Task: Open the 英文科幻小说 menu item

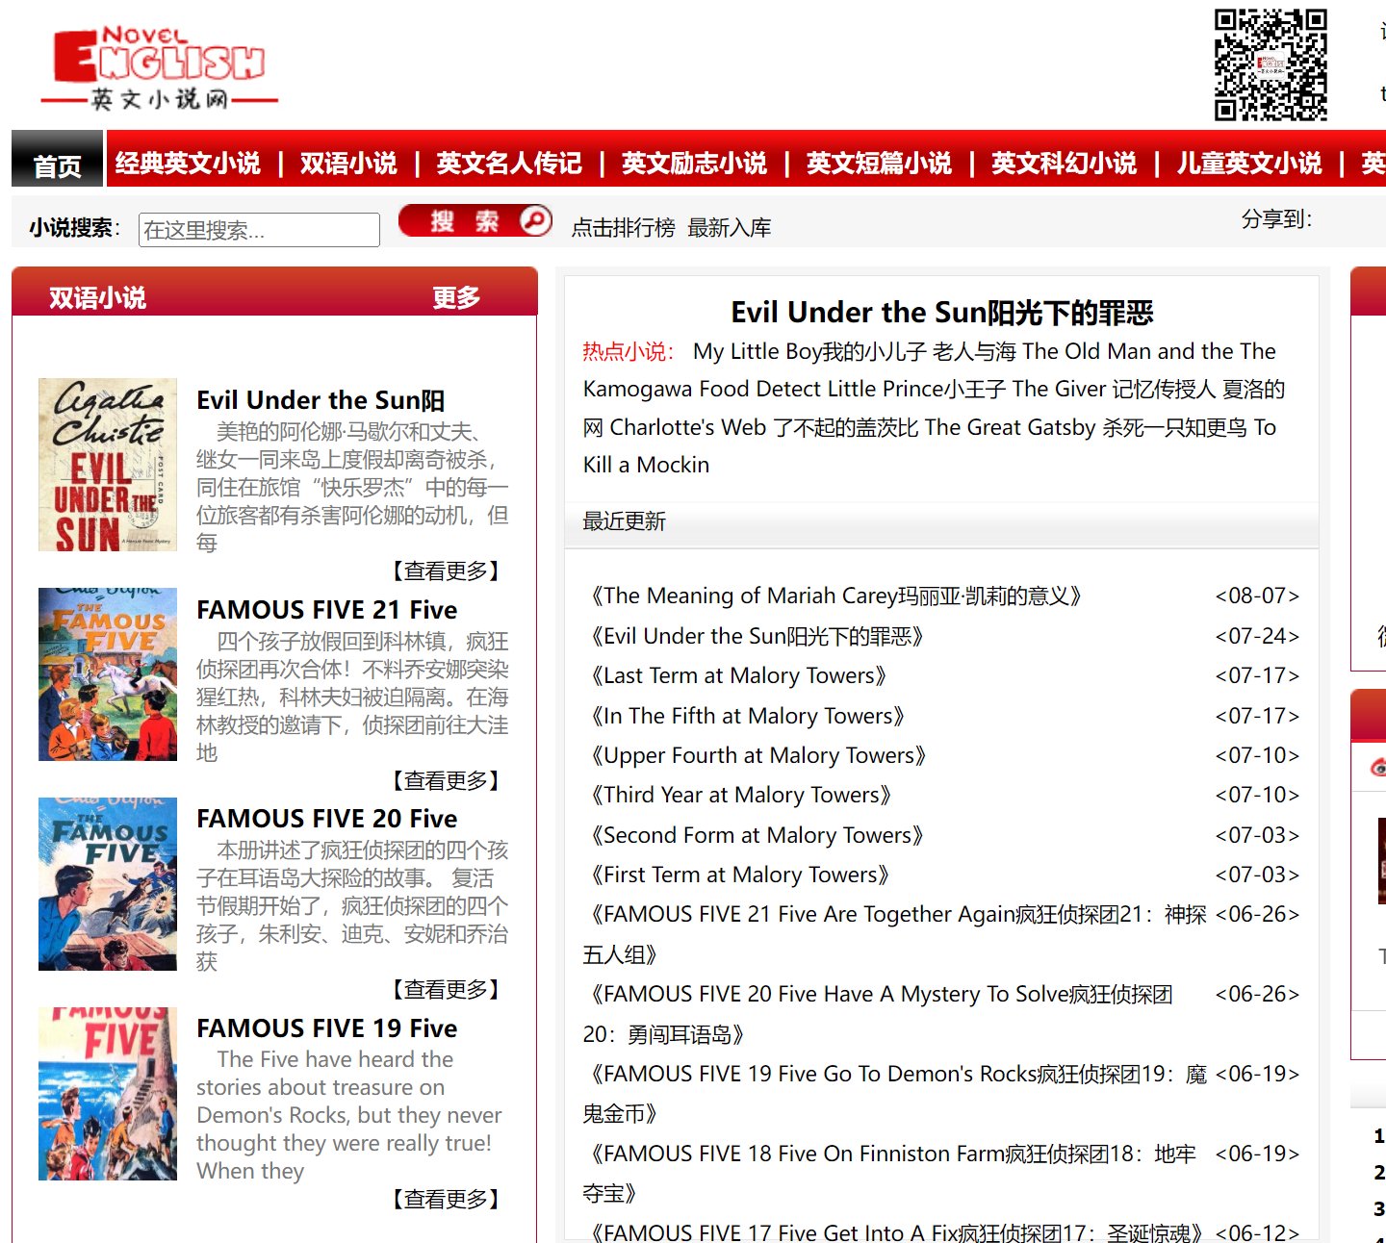Action: (x=1064, y=164)
